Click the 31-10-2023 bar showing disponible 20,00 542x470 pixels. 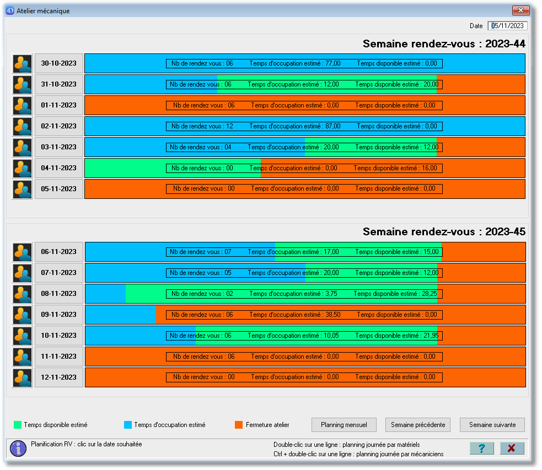(305, 85)
